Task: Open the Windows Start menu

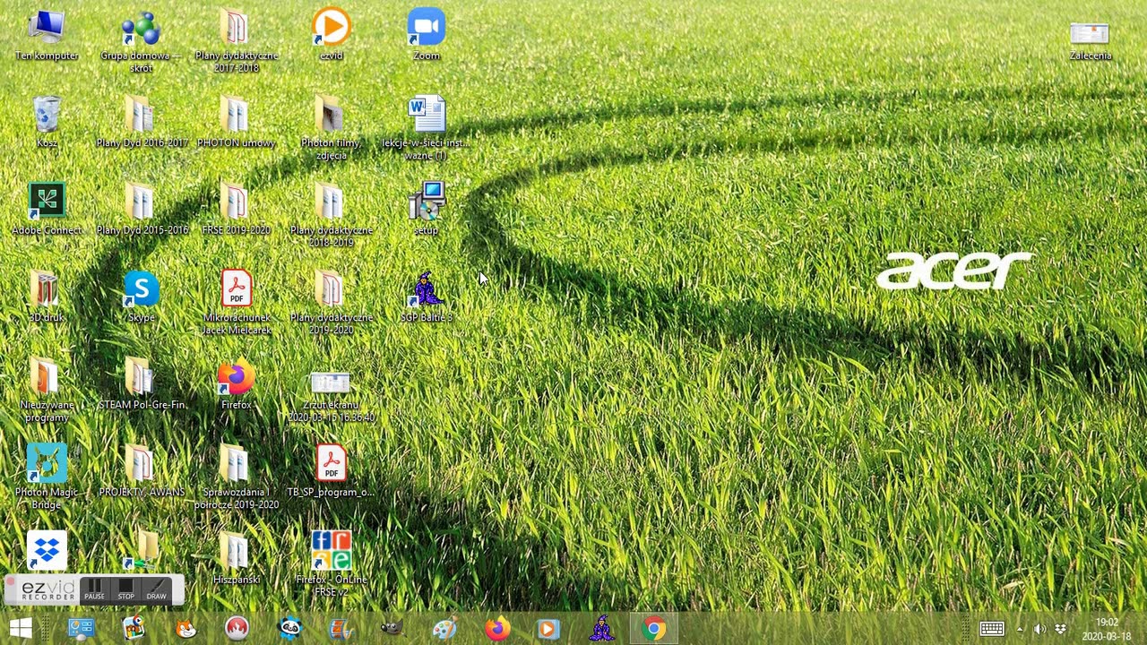Action: [x=21, y=628]
